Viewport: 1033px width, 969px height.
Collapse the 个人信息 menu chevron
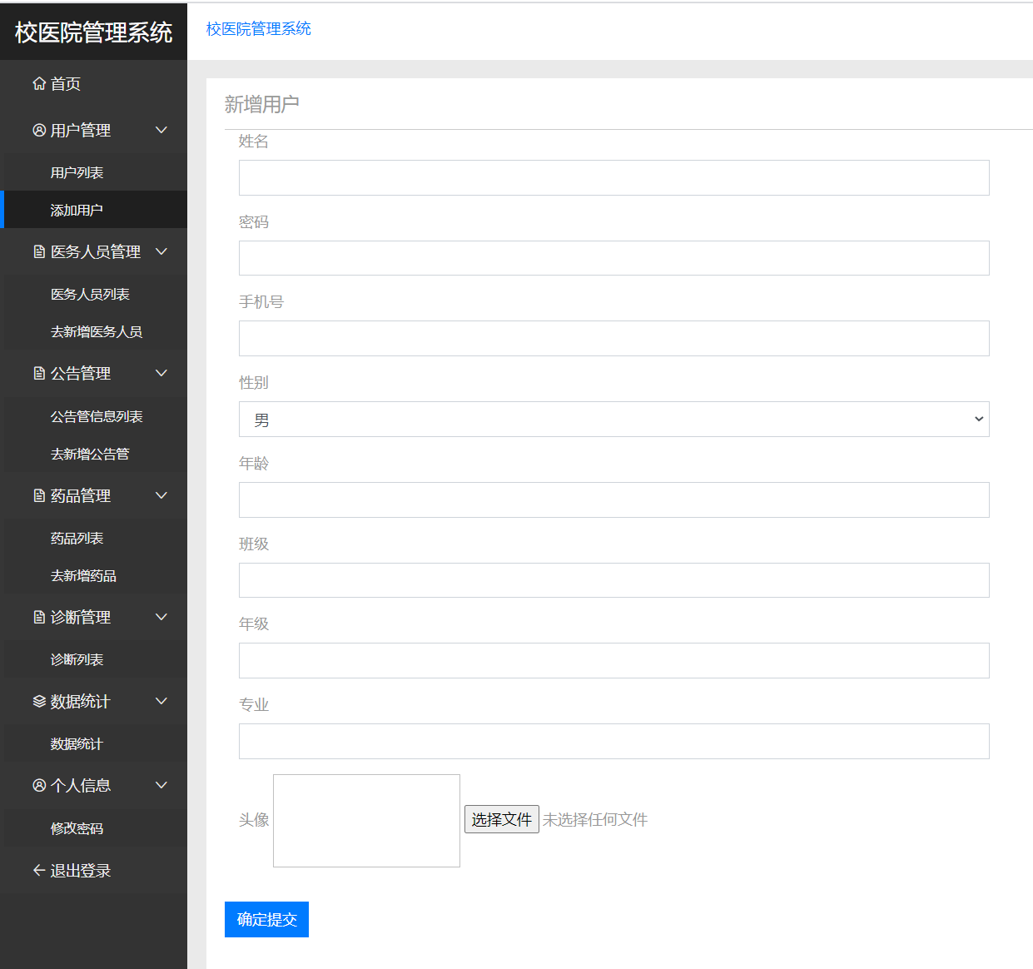pos(161,785)
